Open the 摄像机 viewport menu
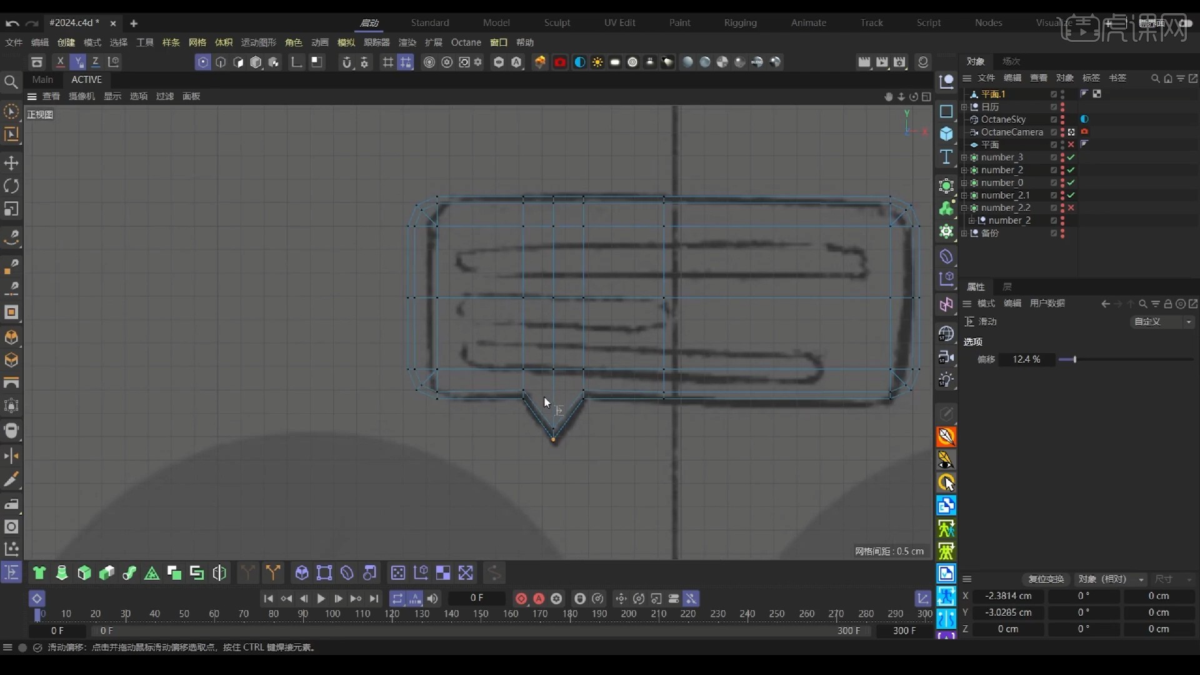 tap(82, 96)
